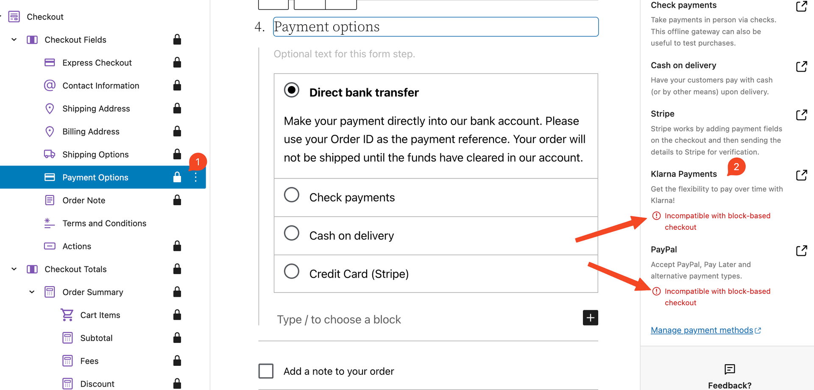The height and width of the screenshot is (390, 814).
Task: Select the Check payments radio button
Action: click(x=292, y=195)
